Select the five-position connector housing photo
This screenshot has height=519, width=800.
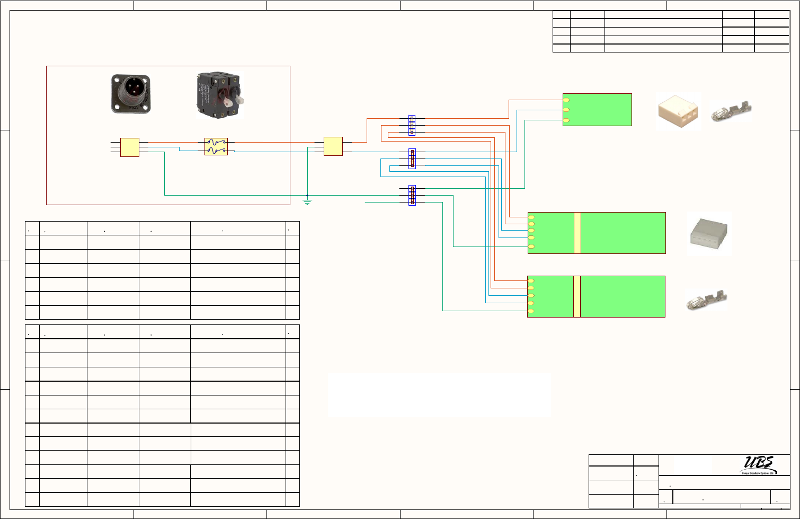pos(709,234)
